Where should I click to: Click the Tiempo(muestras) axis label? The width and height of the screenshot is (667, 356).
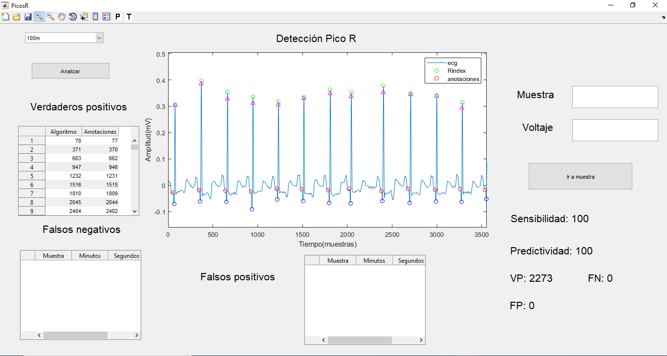(327, 244)
